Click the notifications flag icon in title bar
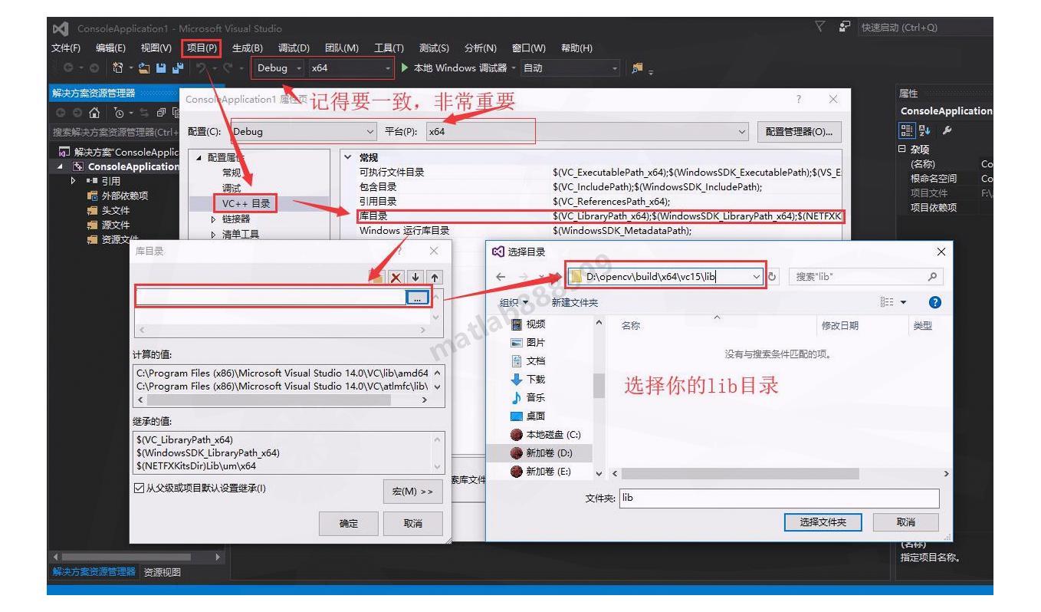 pyautogui.click(x=821, y=28)
